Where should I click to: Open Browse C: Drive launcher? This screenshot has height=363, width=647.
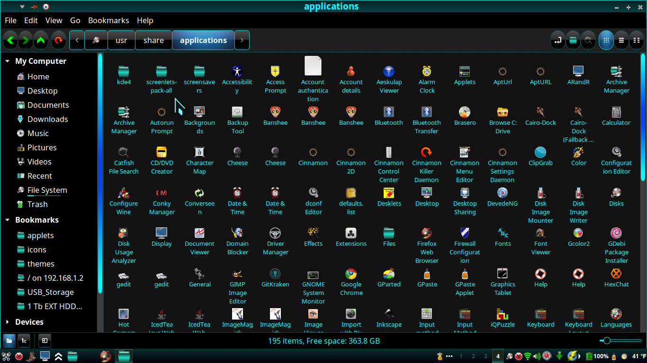[503, 112]
